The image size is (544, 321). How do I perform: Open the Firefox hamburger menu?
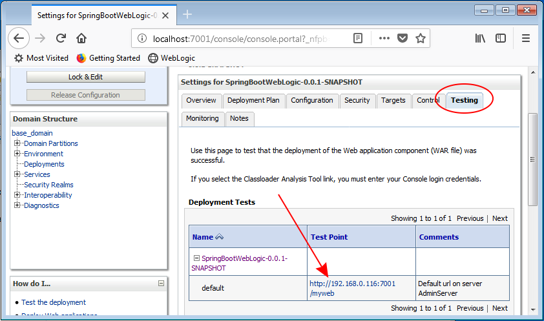pyautogui.click(x=526, y=38)
